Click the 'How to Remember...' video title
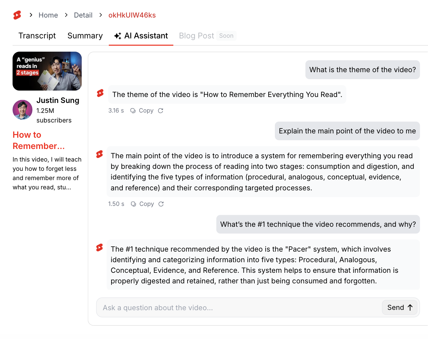 pyautogui.click(x=38, y=140)
